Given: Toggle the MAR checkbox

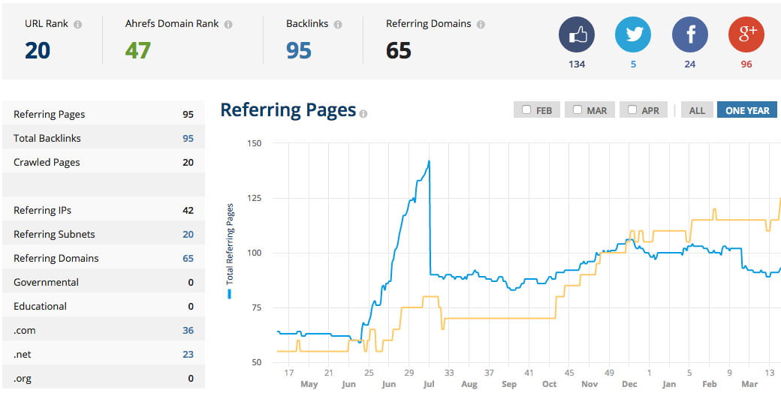Looking at the screenshot, I should tap(577, 110).
